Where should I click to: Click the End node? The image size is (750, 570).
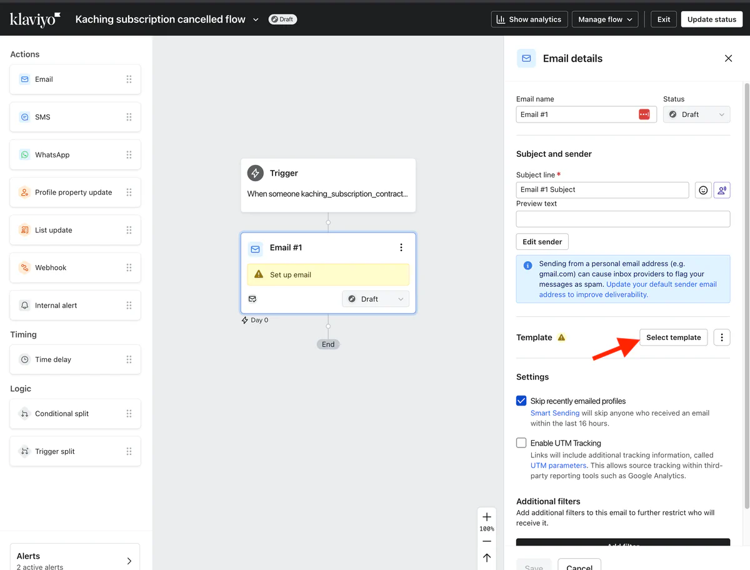coord(328,344)
